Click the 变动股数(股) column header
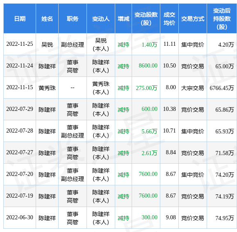This screenshot has height=232, width=237. 146,19
